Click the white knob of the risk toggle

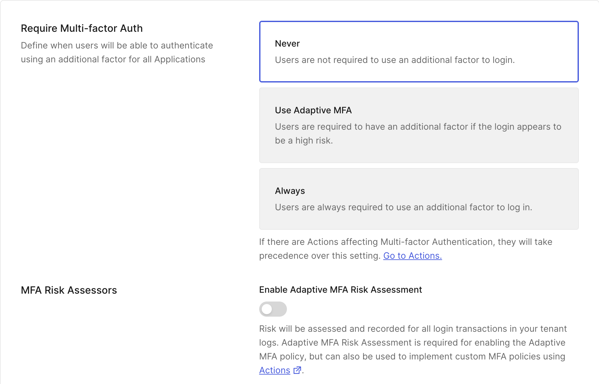pyautogui.click(x=267, y=309)
